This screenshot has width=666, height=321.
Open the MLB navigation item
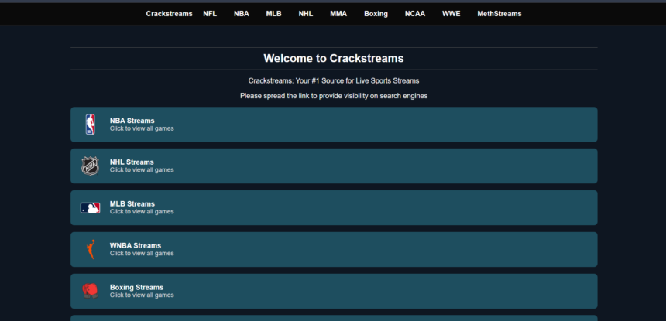[273, 14]
